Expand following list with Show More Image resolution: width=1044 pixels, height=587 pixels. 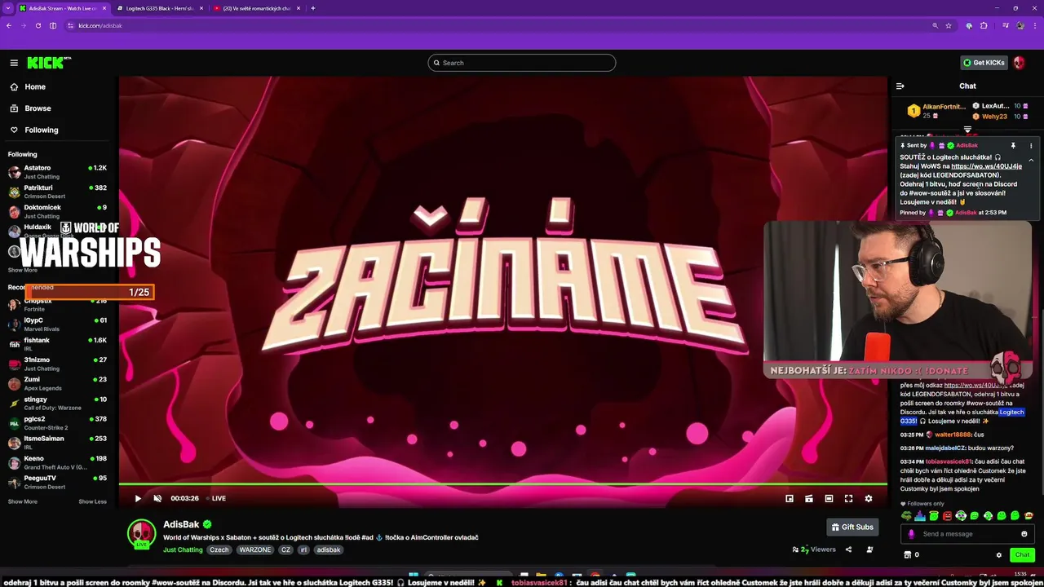tap(23, 270)
